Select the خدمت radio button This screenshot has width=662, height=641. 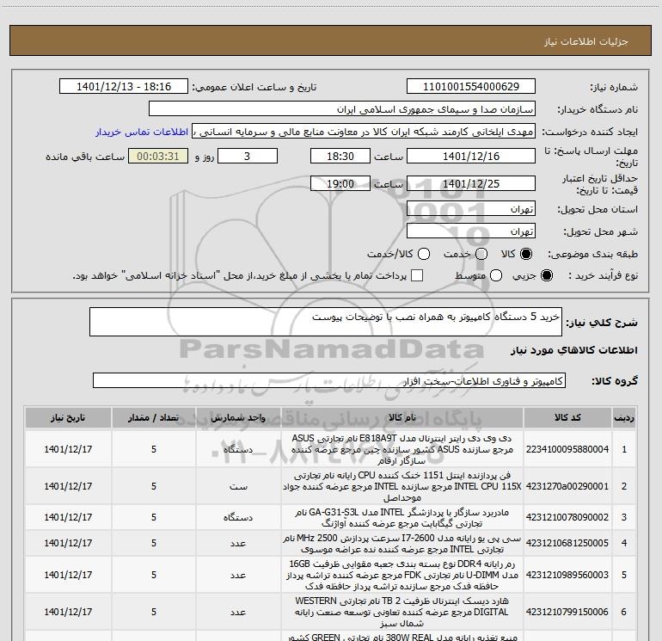click(481, 254)
